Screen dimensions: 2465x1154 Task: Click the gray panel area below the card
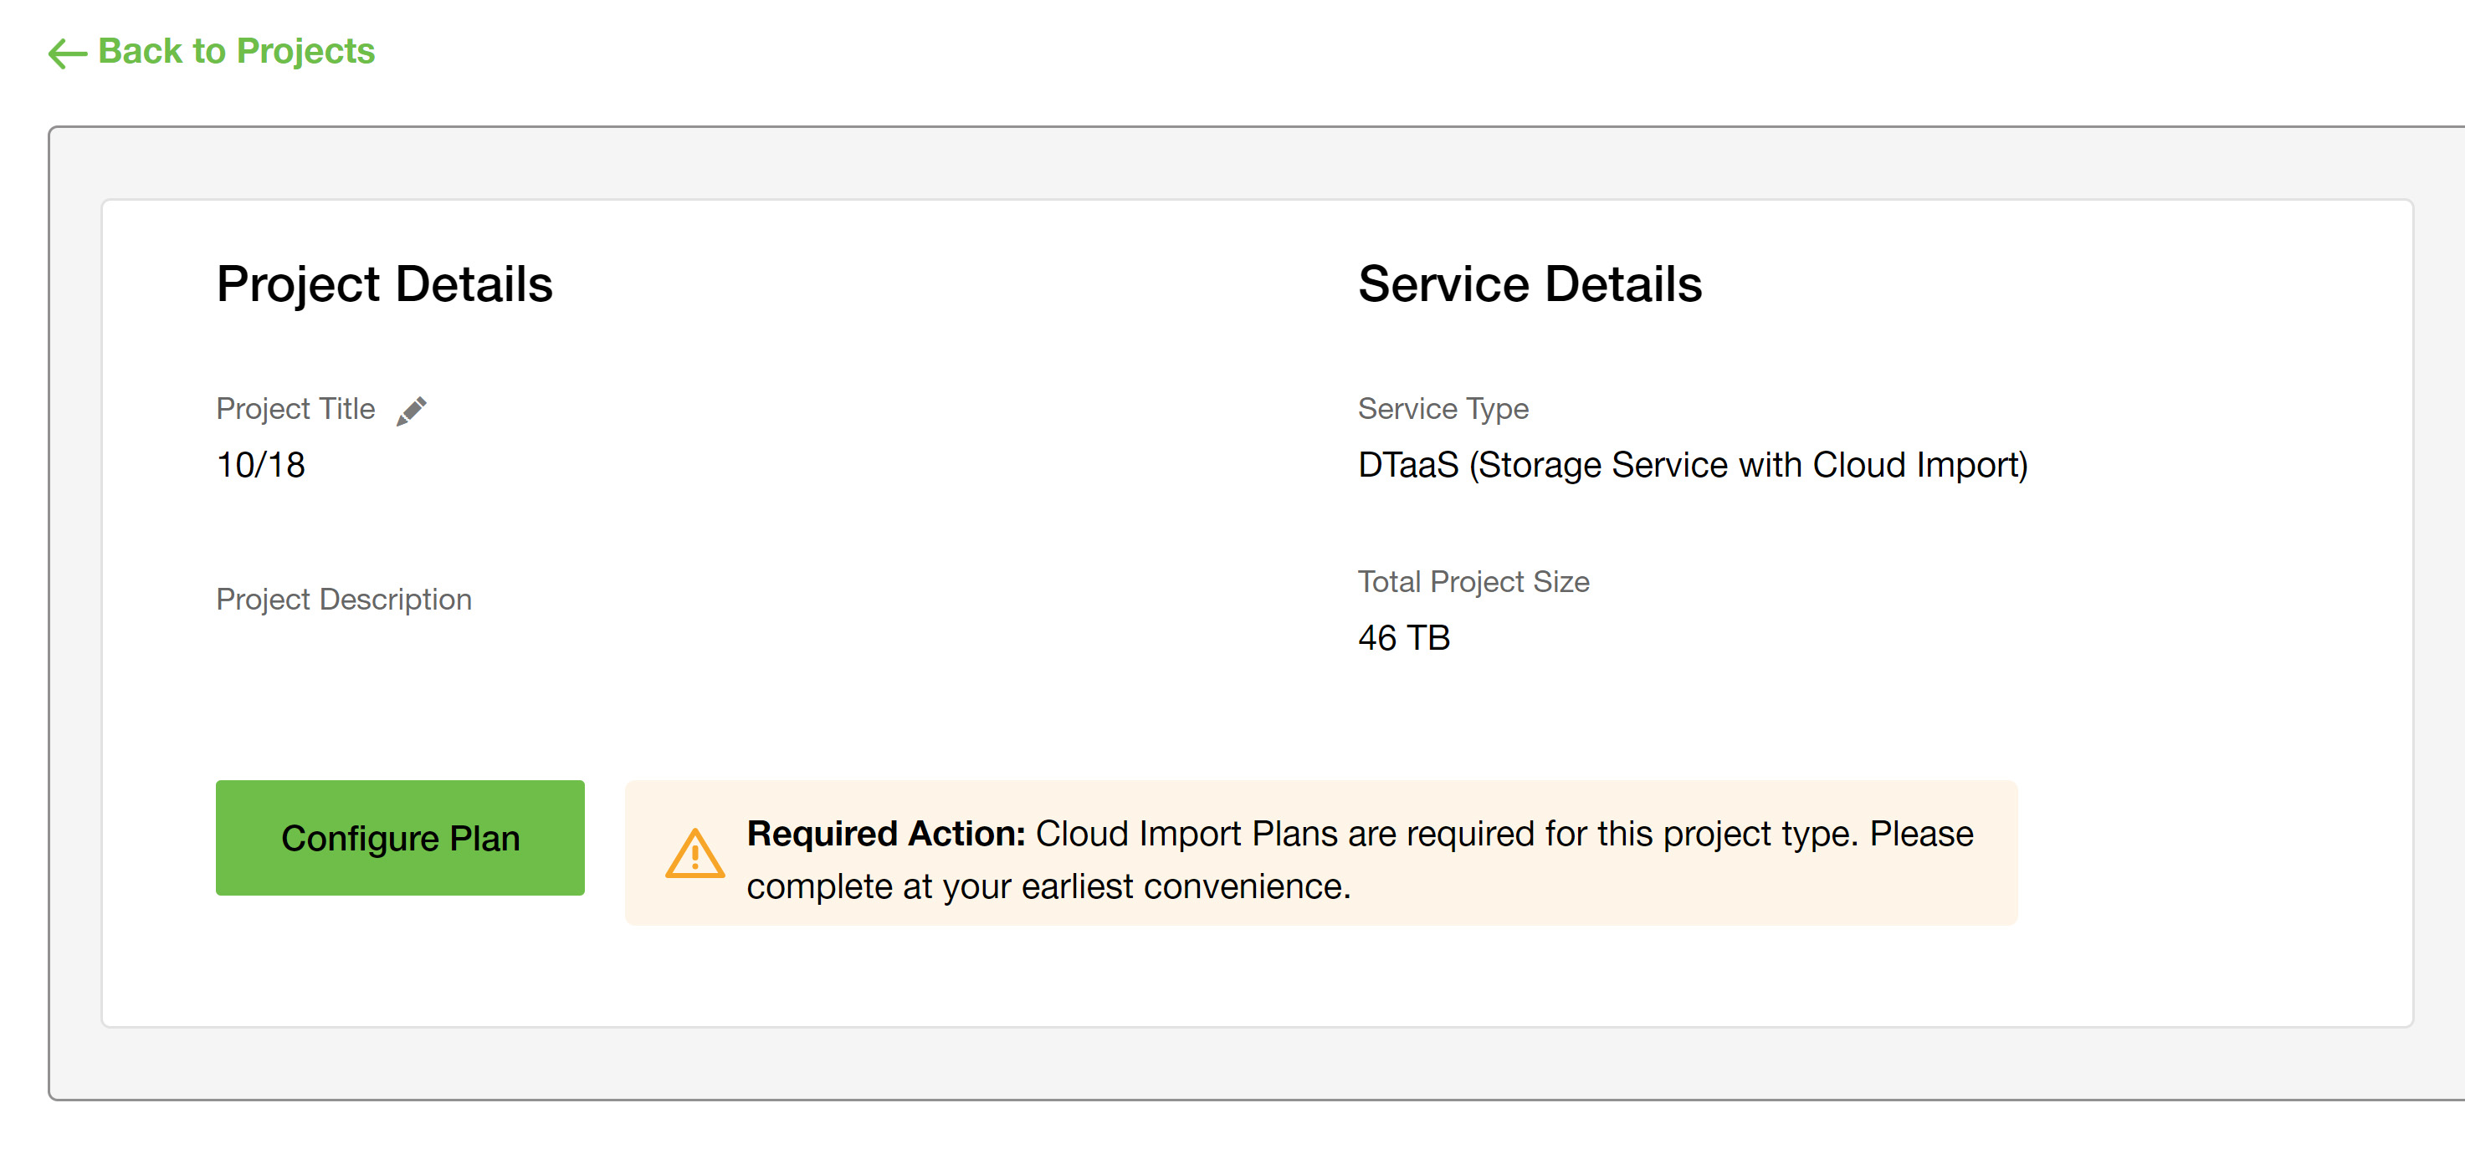[1244, 1063]
